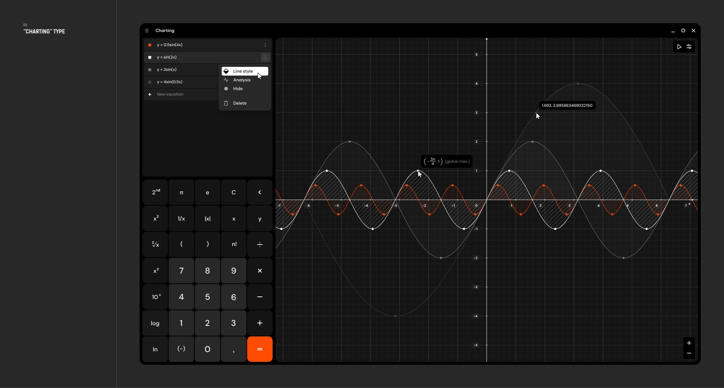
Task: Select the cursor/pointer tool above the graph
Action: tap(679, 47)
